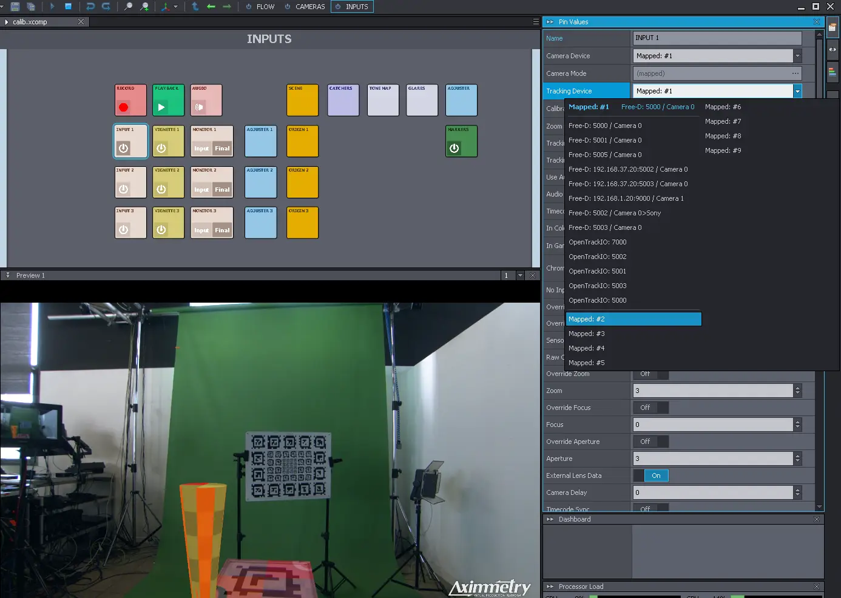Screen dimensions: 841x598
Task: Open the Preview 1 channel dropdown
Action: coord(520,275)
